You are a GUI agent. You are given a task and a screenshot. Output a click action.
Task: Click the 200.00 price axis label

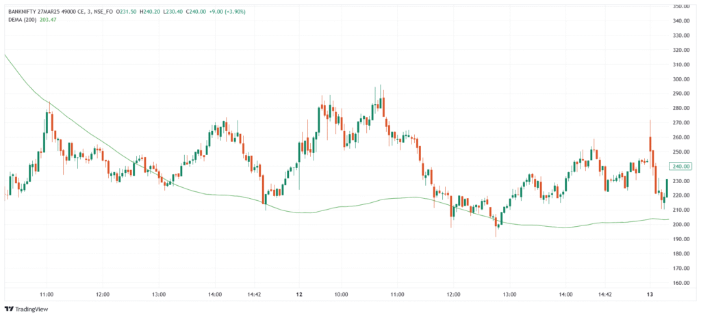click(x=683, y=225)
